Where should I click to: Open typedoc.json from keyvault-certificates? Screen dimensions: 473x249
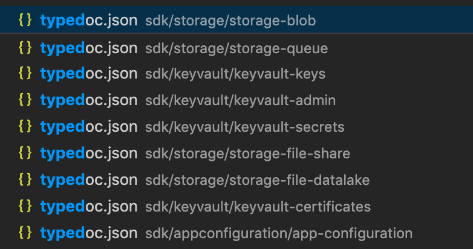point(236,206)
